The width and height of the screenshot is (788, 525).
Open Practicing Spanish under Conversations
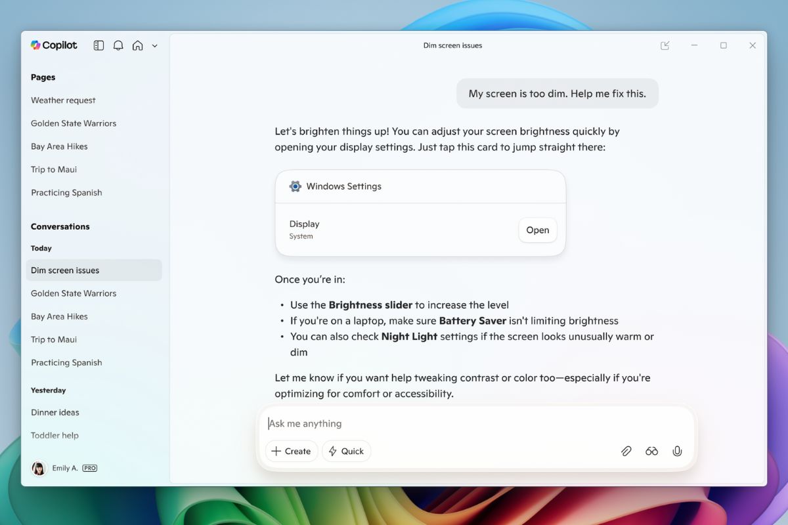(66, 362)
